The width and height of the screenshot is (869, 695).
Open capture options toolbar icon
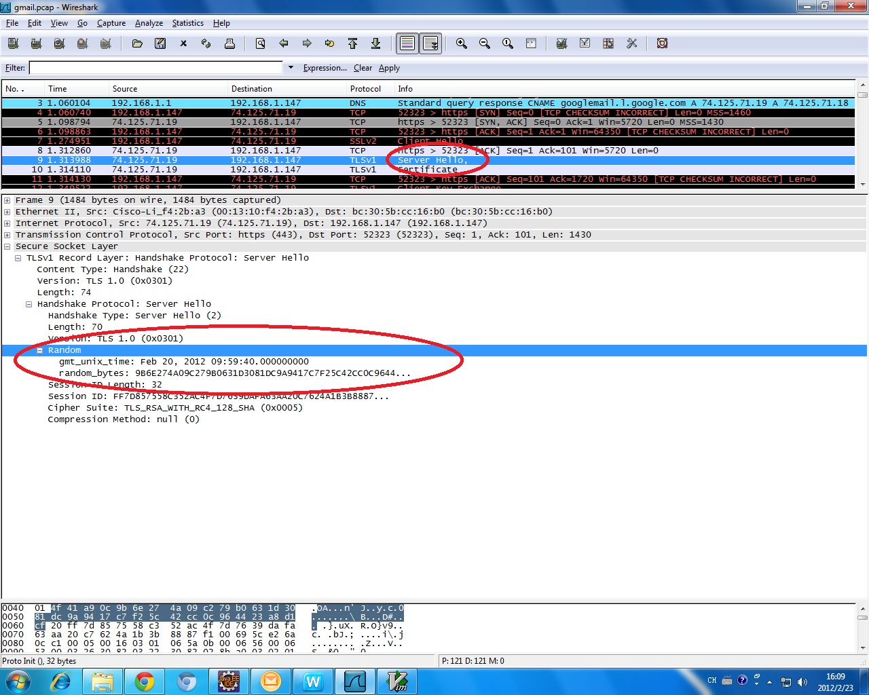click(x=36, y=43)
